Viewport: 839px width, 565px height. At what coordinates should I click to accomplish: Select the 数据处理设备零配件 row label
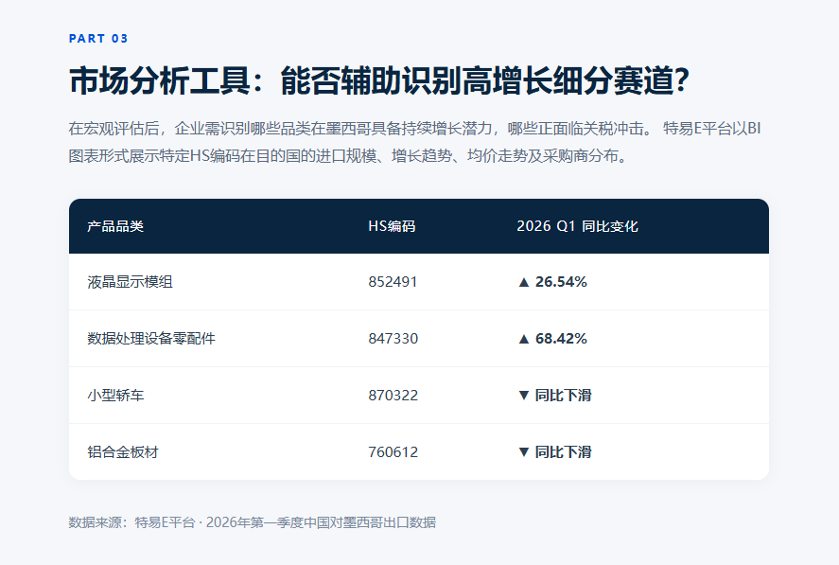coord(151,339)
